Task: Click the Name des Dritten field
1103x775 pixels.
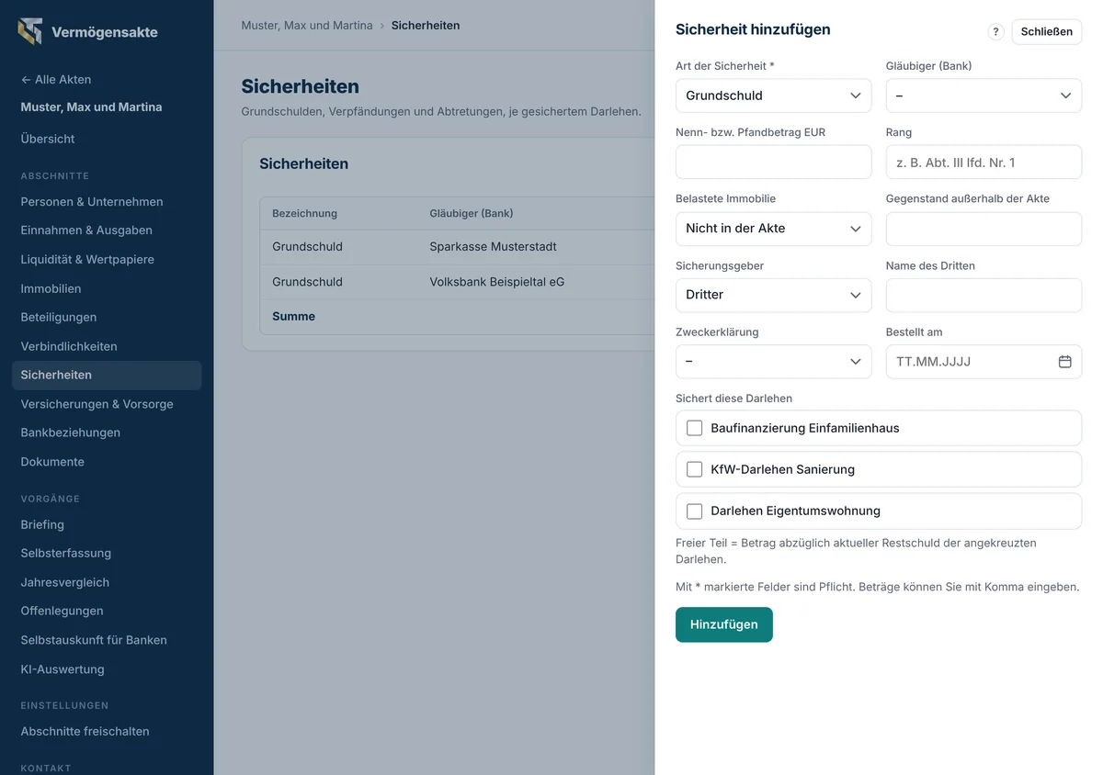Action: click(984, 295)
